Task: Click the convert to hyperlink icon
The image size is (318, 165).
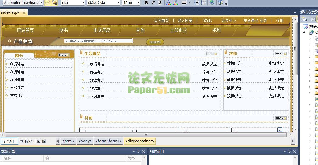Action: (212, 3)
